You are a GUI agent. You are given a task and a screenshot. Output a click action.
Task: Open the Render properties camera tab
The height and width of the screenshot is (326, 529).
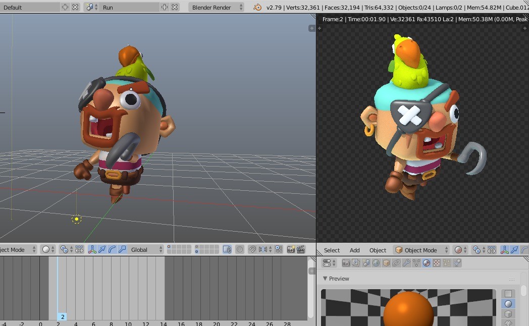(346, 263)
